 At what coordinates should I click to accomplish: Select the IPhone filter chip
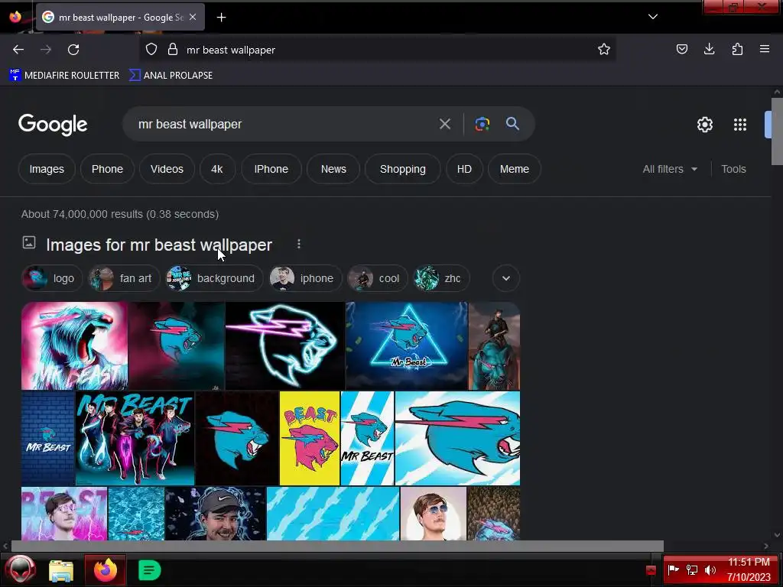click(x=271, y=169)
